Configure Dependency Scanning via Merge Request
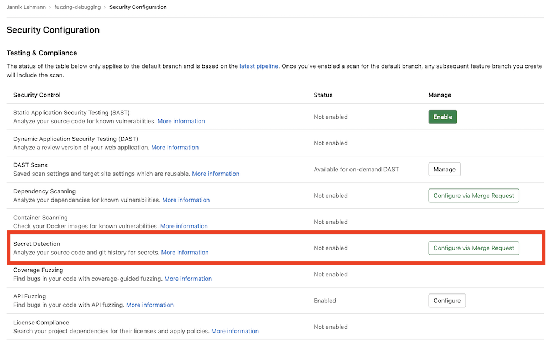 point(473,195)
